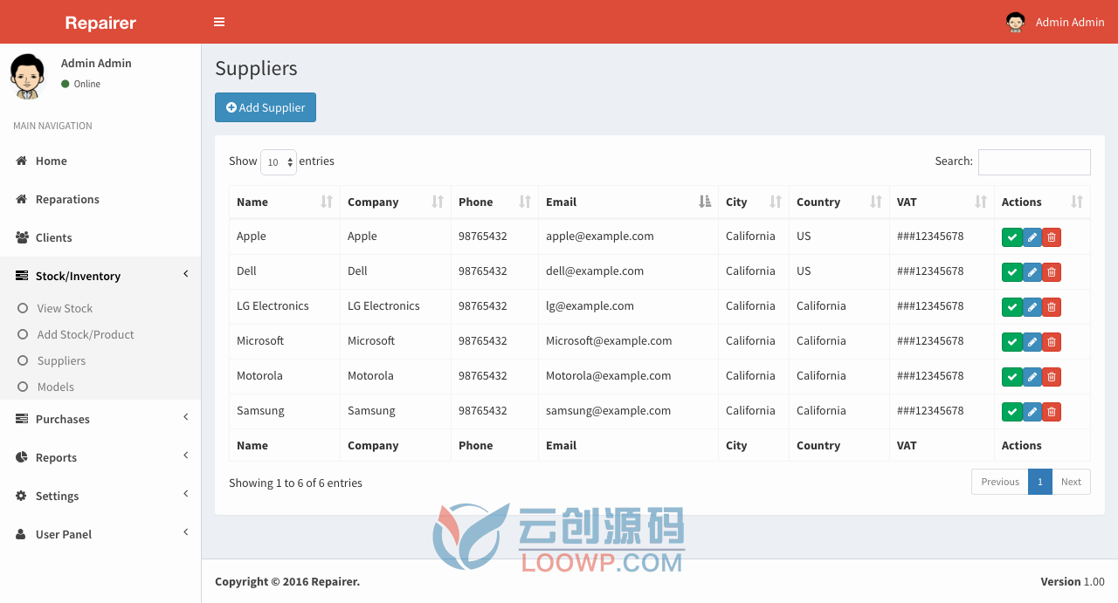Sort table by City column
Image resolution: width=1118 pixels, height=603 pixels.
[x=754, y=202]
